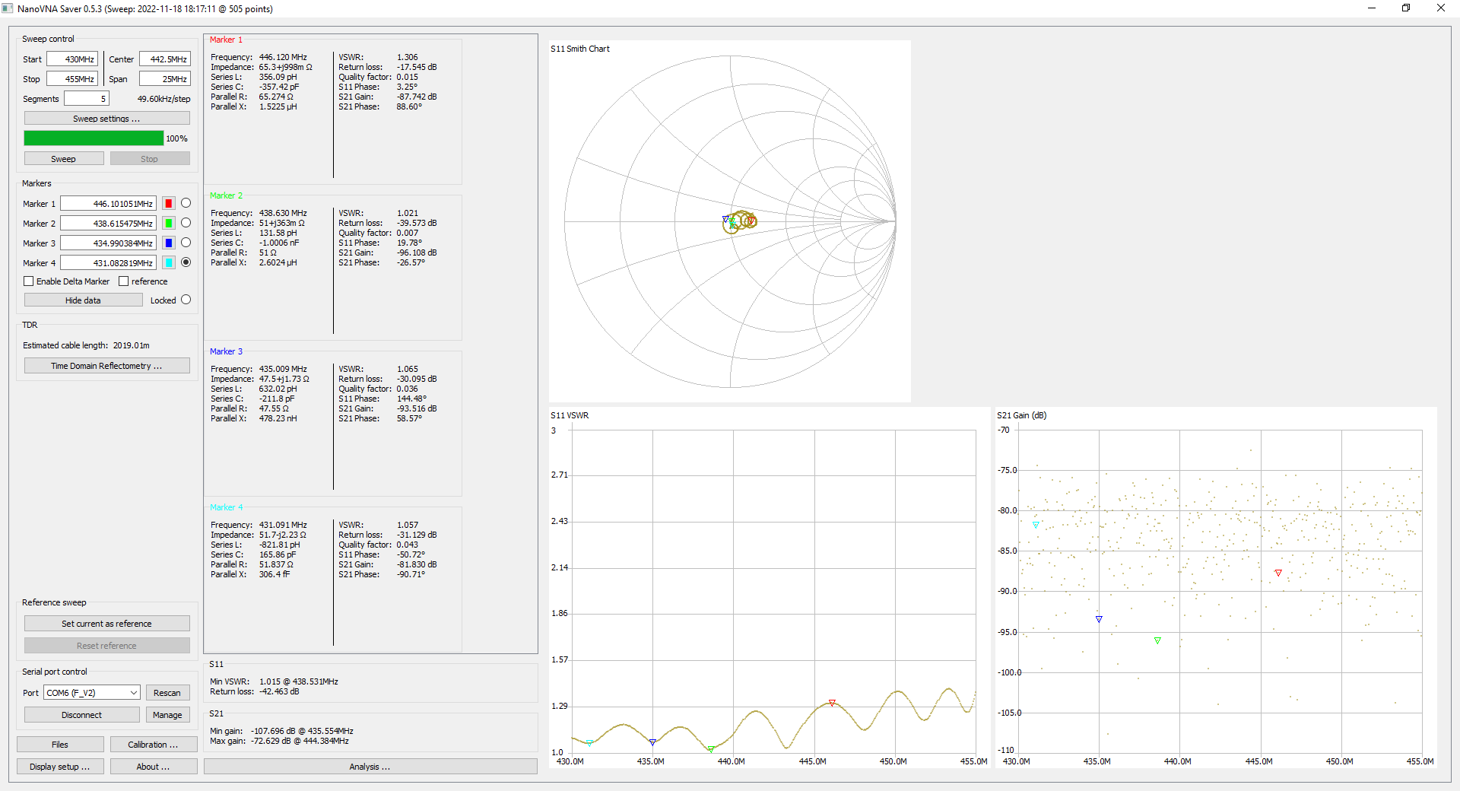The image size is (1460, 791).
Task: Open Sweep settings dialog
Action: (106, 119)
